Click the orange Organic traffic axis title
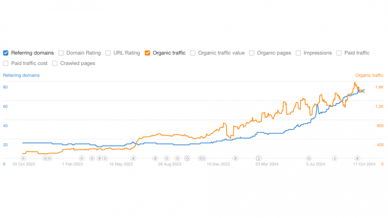The height and width of the screenshot is (218, 388). pyautogui.click(x=369, y=75)
